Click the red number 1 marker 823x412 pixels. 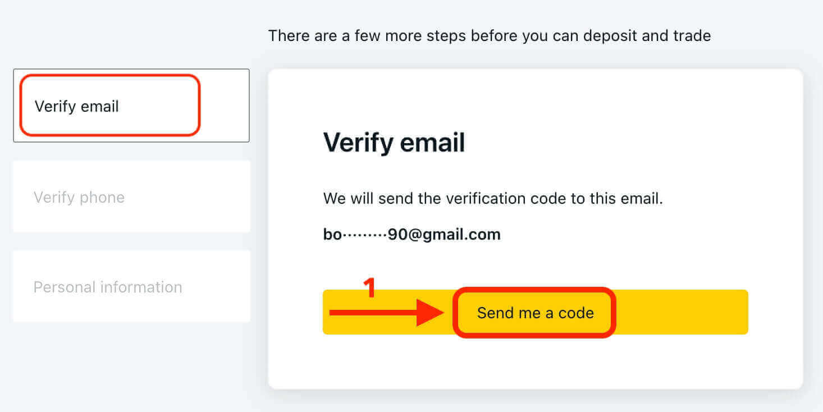click(x=369, y=288)
